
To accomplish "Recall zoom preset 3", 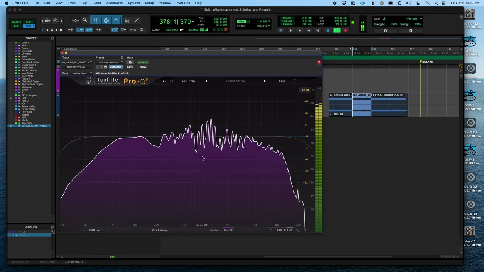I will [x=52, y=30].
